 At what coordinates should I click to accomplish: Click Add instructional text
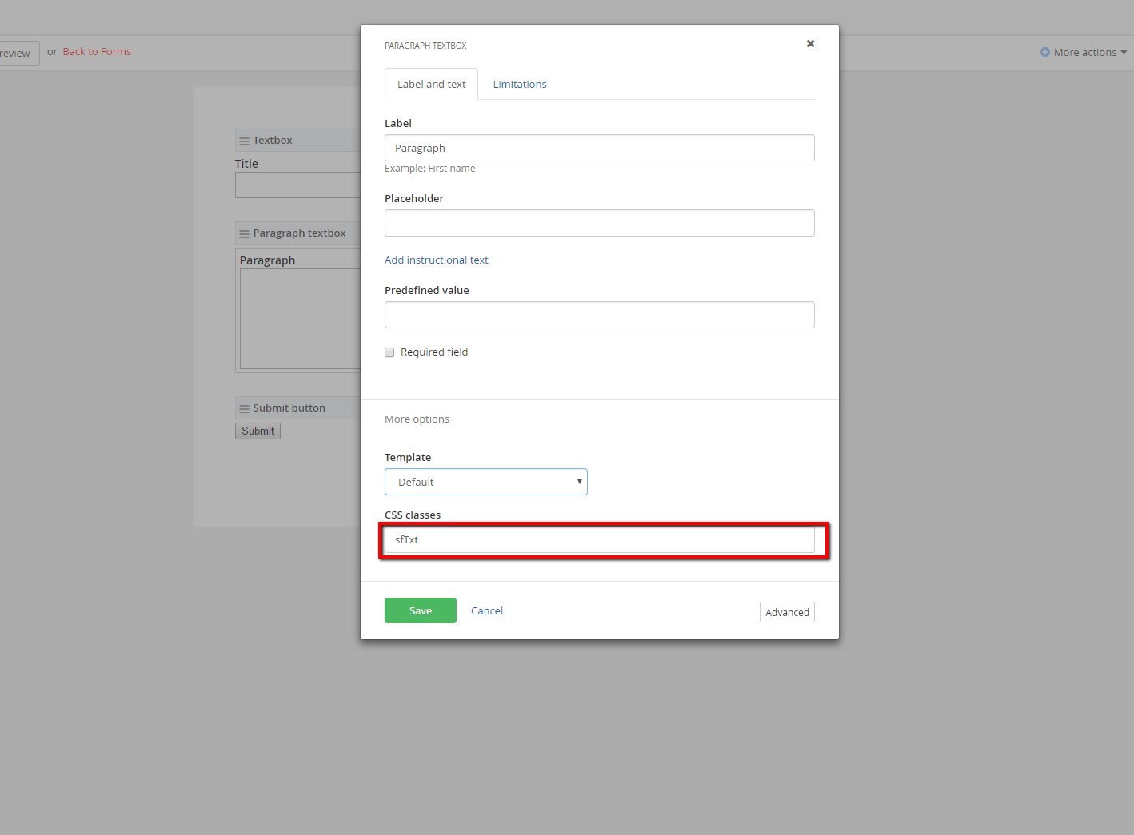[x=437, y=260]
